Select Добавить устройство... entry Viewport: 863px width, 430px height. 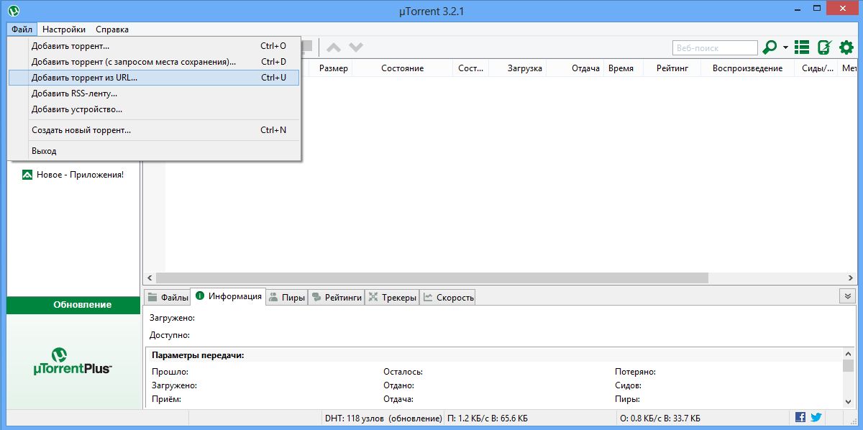pos(154,109)
